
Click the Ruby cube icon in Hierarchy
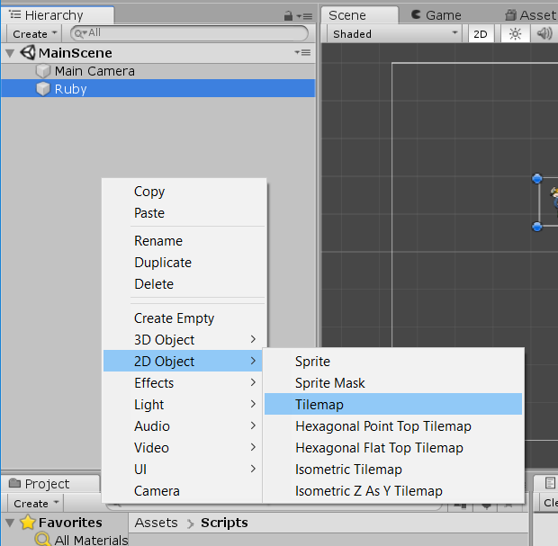(x=43, y=88)
